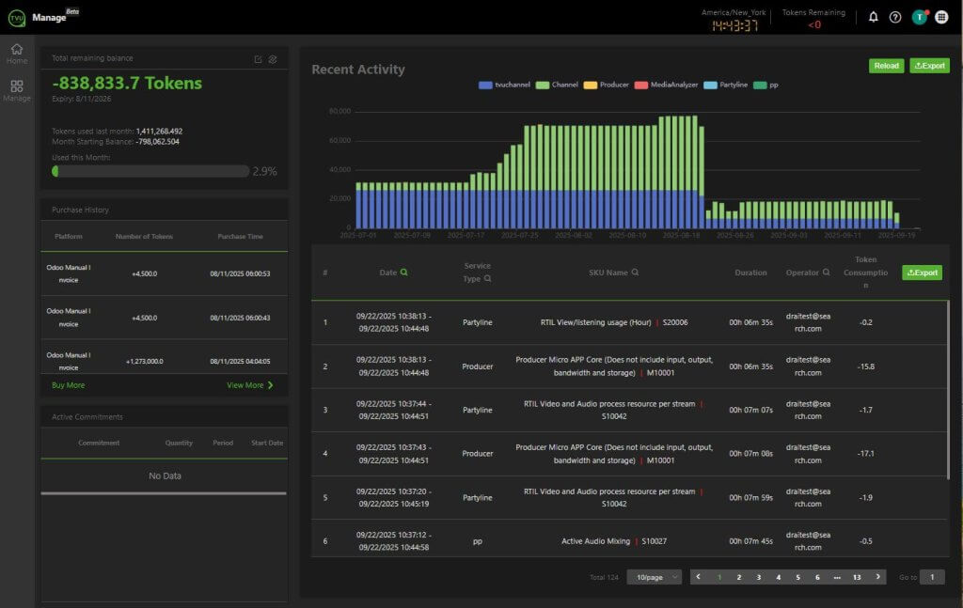963x608 pixels.
Task: Toggle Partyline series in legend
Action: [729, 85]
